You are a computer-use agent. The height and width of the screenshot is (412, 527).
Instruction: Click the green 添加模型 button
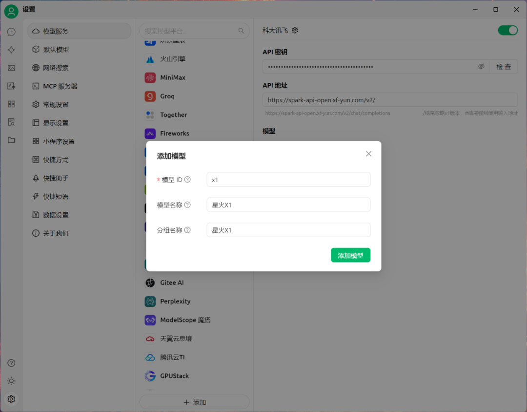[350, 255]
